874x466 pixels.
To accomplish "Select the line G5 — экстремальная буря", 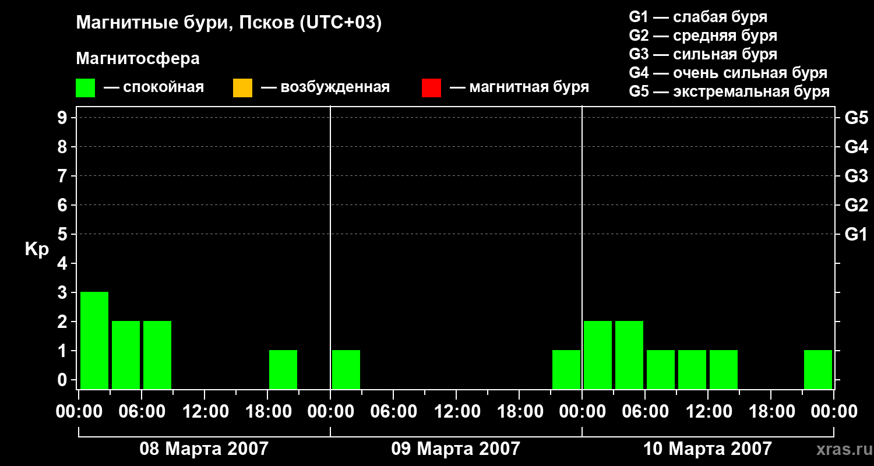I will pyautogui.click(x=729, y=91).
